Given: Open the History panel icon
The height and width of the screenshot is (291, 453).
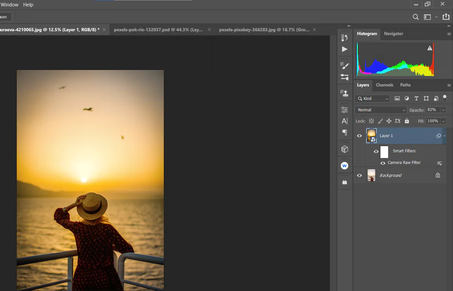Looking at the screenshot, I should (x=344, y=38).
